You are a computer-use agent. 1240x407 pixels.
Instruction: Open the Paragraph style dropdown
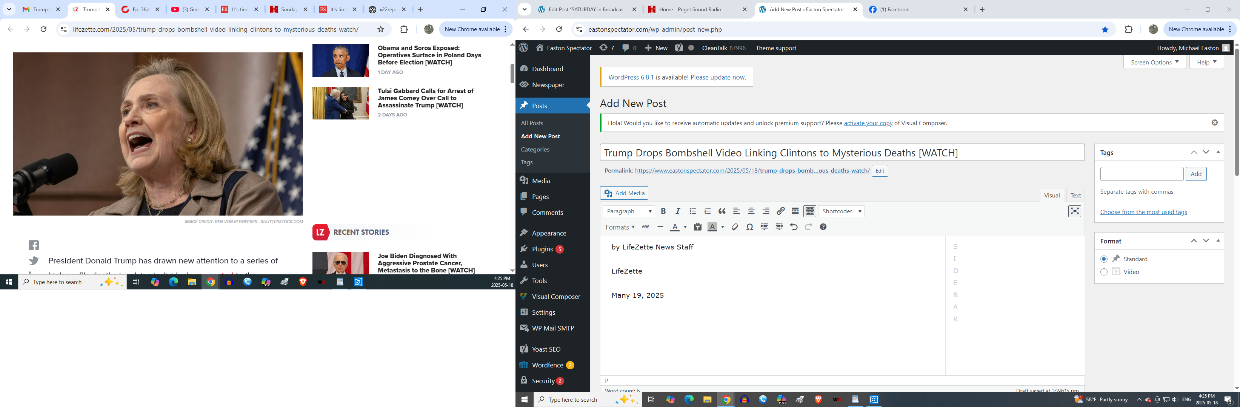(x=629, y=211)
